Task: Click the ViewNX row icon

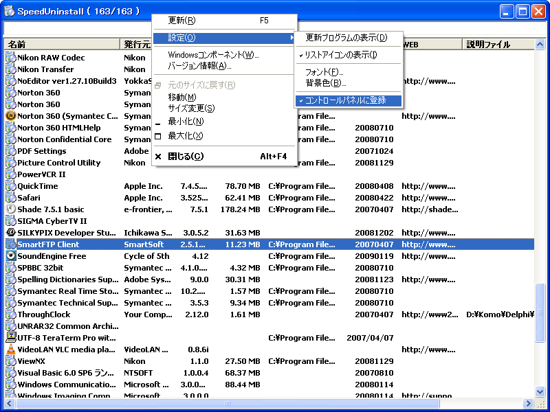Action: click(x=11, y=361)
